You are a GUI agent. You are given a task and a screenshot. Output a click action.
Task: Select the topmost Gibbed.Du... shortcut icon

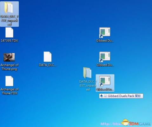coord(105,32)
